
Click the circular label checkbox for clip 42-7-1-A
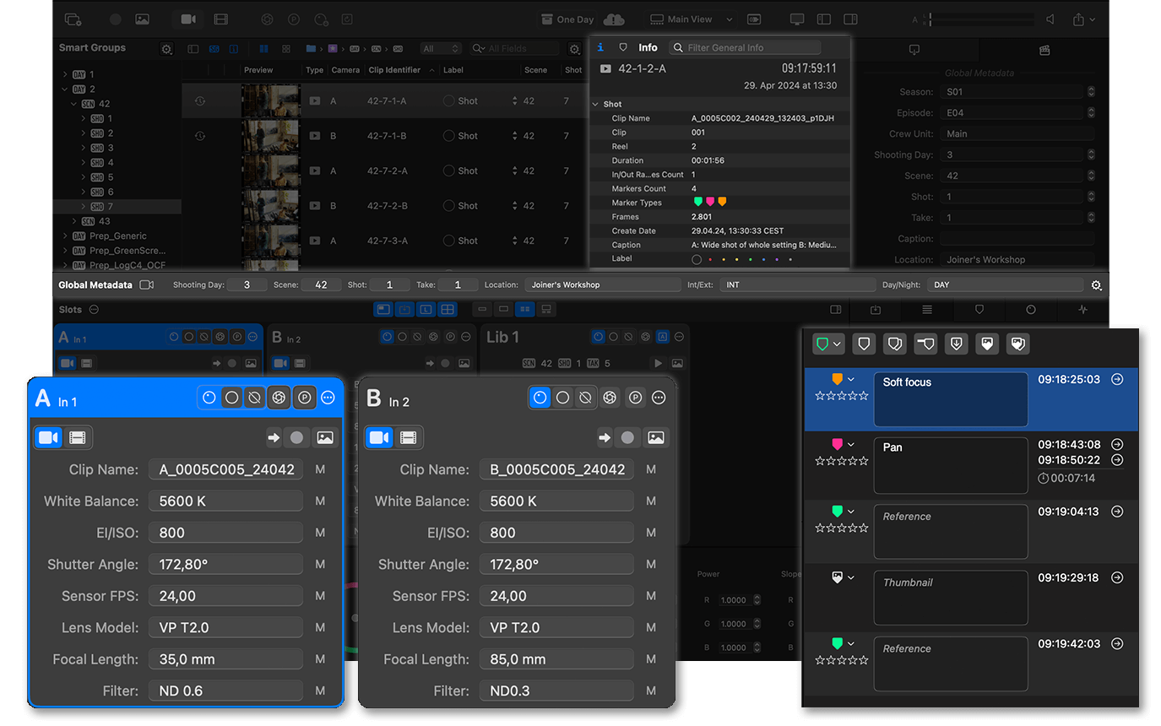click(x=448, y=101)
